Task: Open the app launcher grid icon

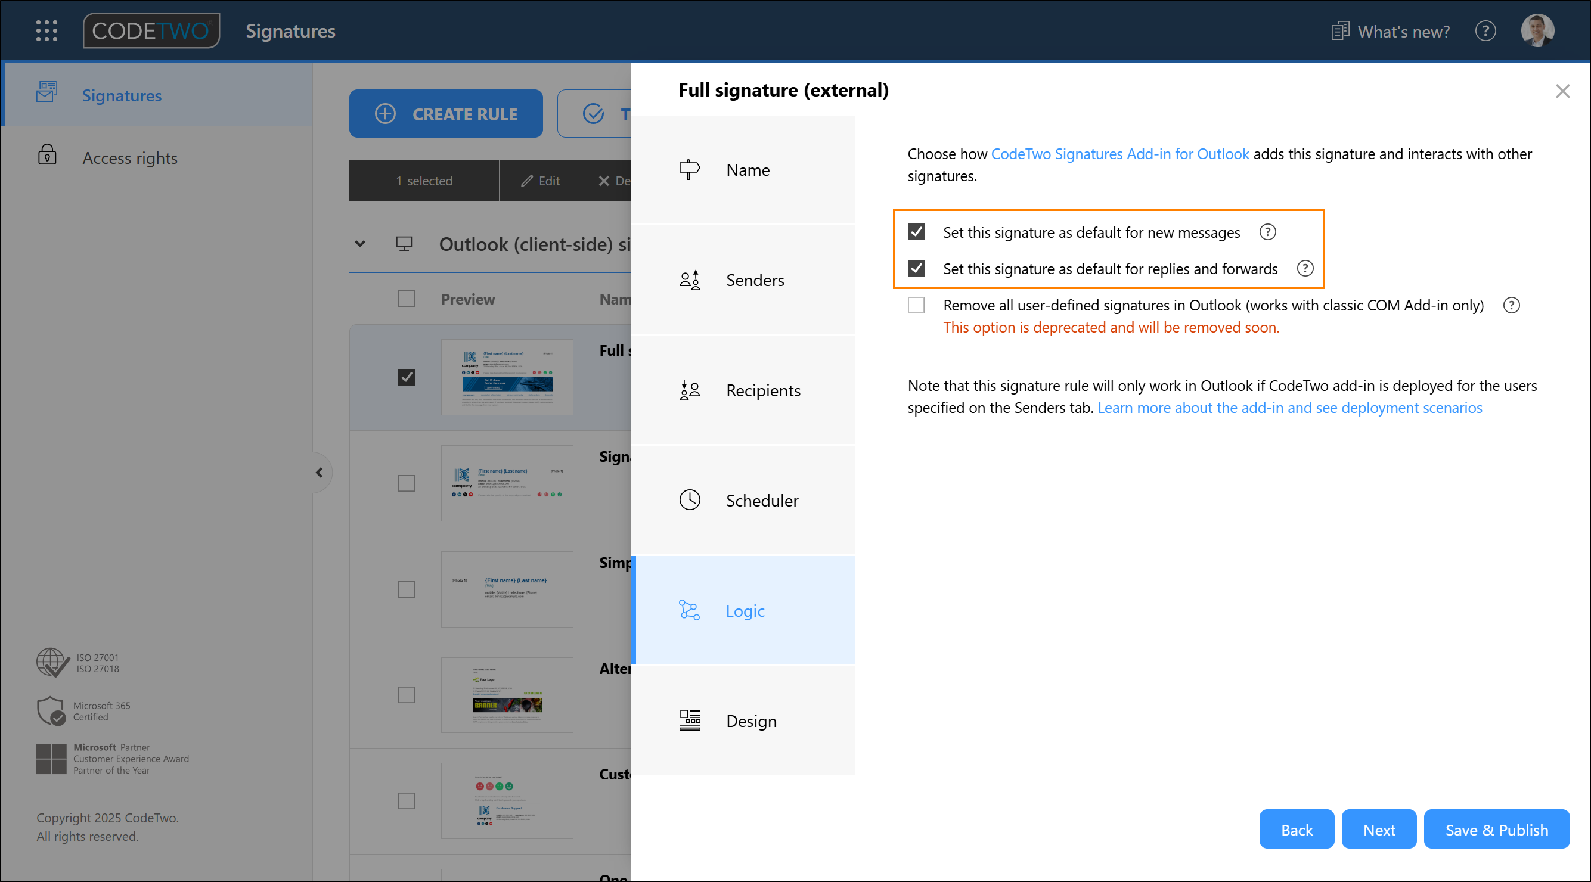Action: 46,30
